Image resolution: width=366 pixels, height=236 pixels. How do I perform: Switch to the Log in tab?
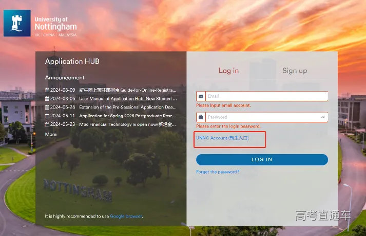click(x=228, y=71)
